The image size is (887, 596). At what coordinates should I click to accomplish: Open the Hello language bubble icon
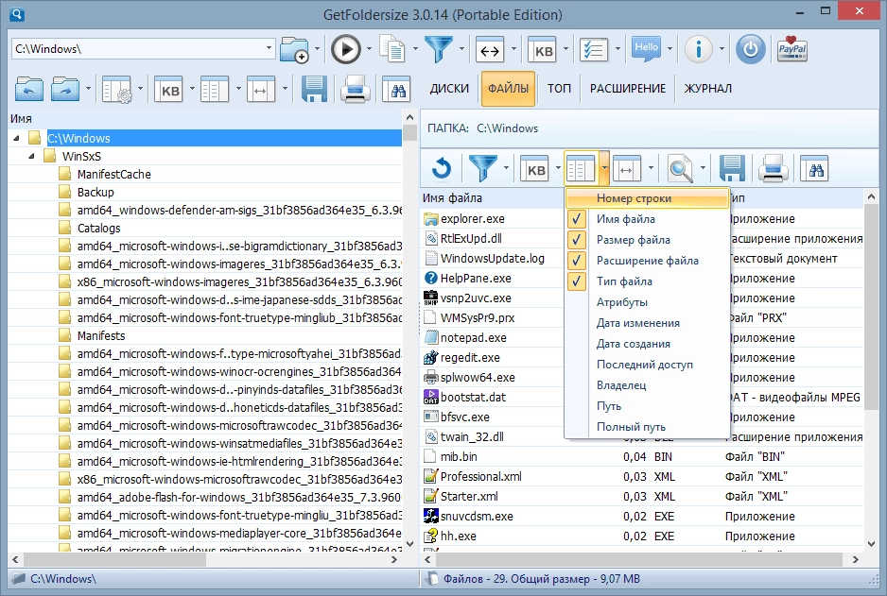coord(647,49)
